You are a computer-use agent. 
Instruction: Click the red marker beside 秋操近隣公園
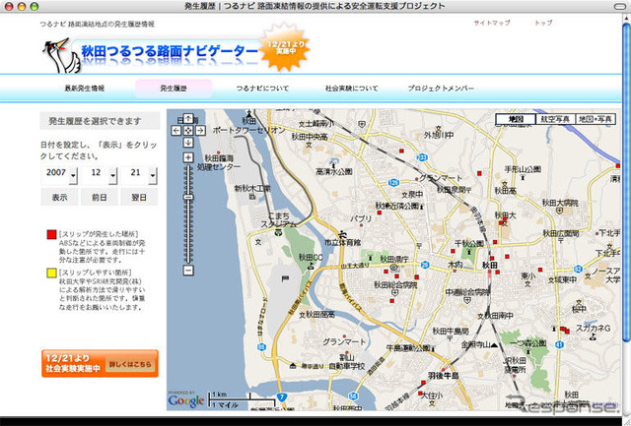[379, 213]
